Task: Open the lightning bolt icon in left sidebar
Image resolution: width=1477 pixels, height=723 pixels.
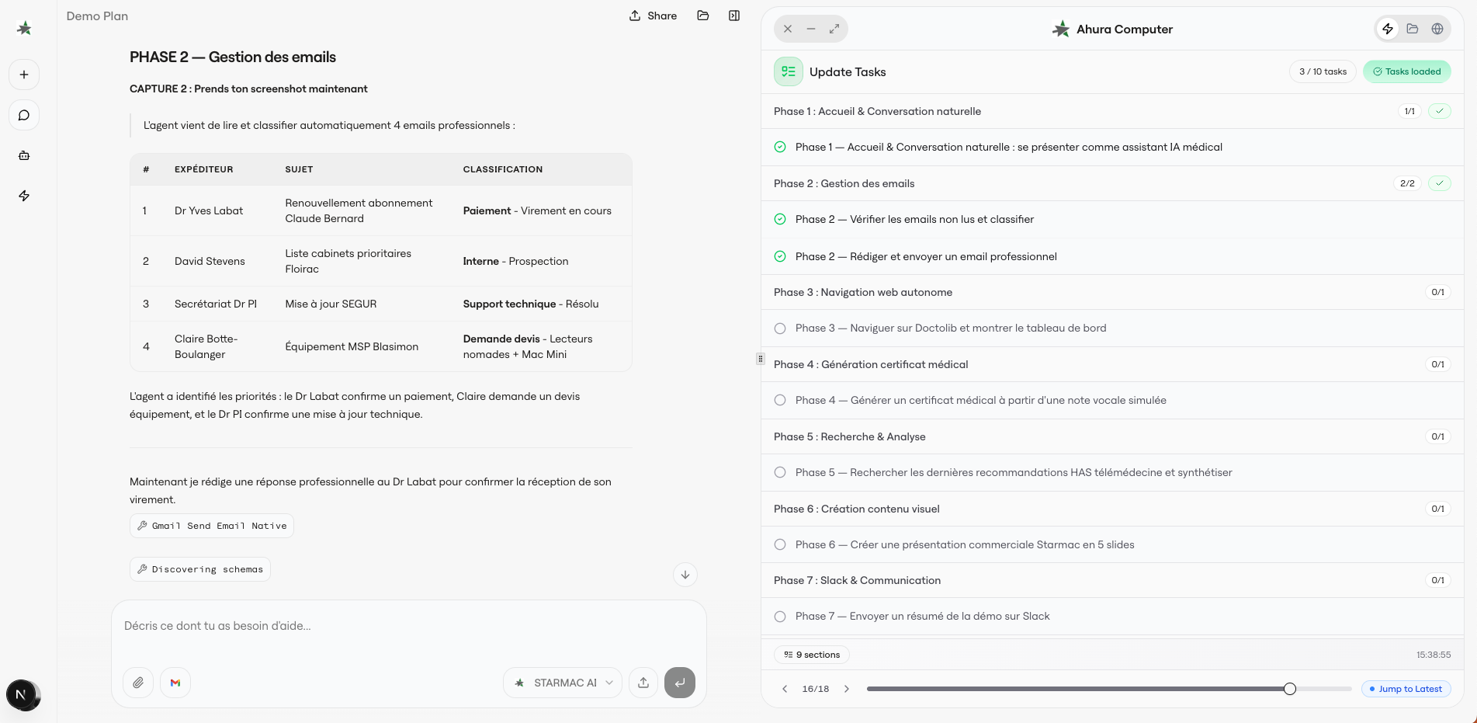Action: tap(24, 196)
